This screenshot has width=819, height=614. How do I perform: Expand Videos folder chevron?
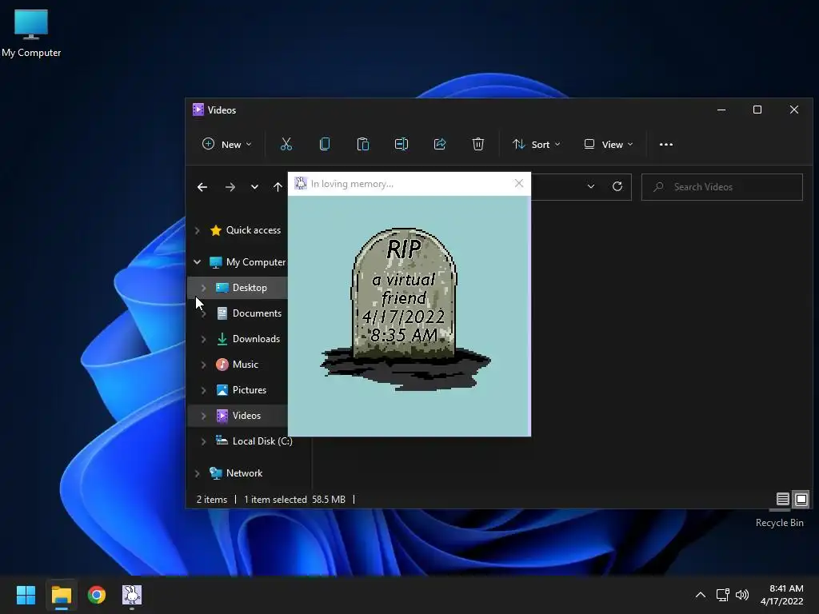[x=203, y=416]
